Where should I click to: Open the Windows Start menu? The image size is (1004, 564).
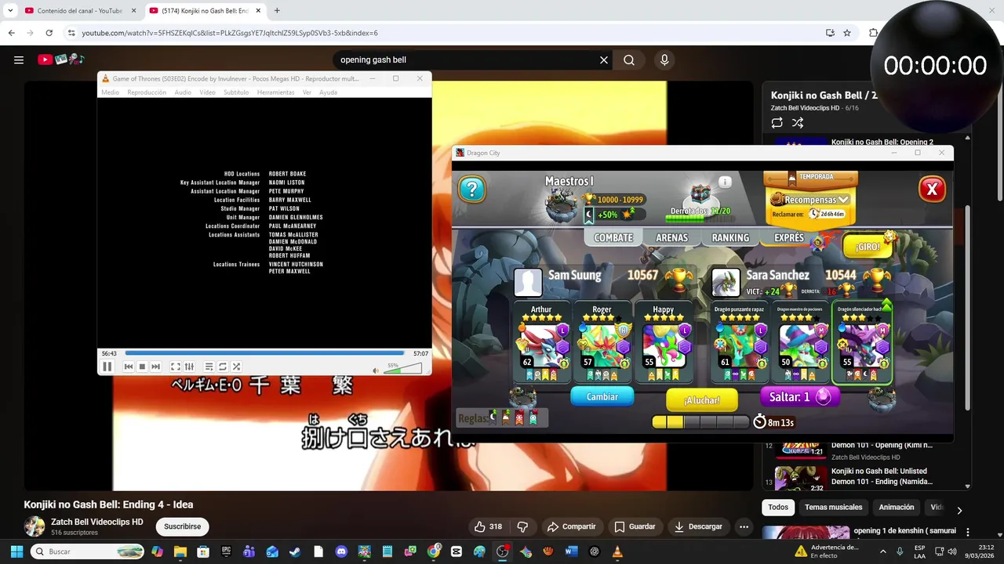coord(16,551)
